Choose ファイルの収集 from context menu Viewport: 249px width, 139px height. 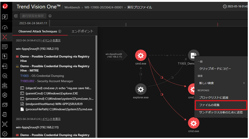[x=220, y=105]
